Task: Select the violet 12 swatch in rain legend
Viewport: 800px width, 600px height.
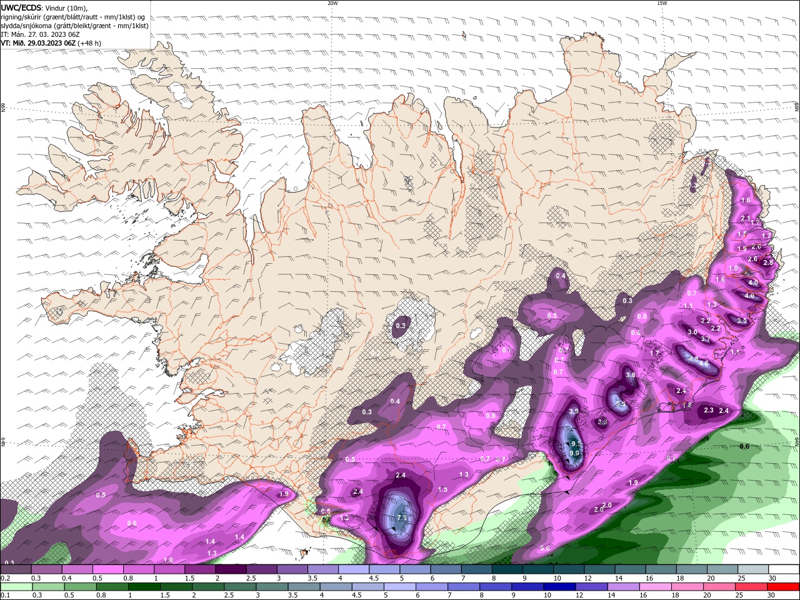Action: point(591,587)
